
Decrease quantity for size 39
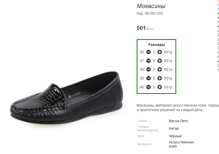148,78
